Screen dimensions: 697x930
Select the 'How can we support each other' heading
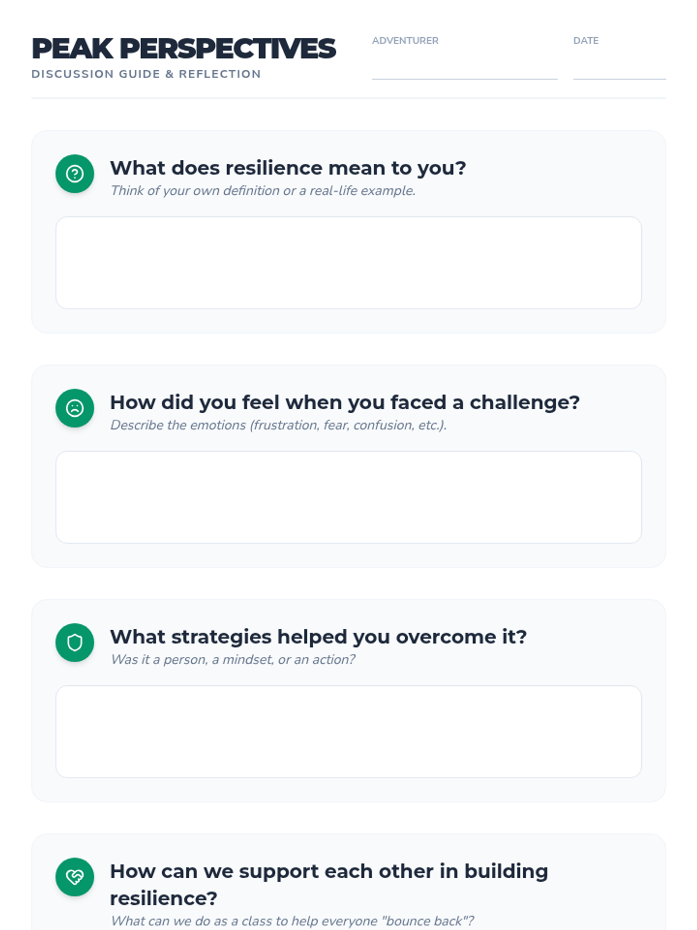coord(328,872)
